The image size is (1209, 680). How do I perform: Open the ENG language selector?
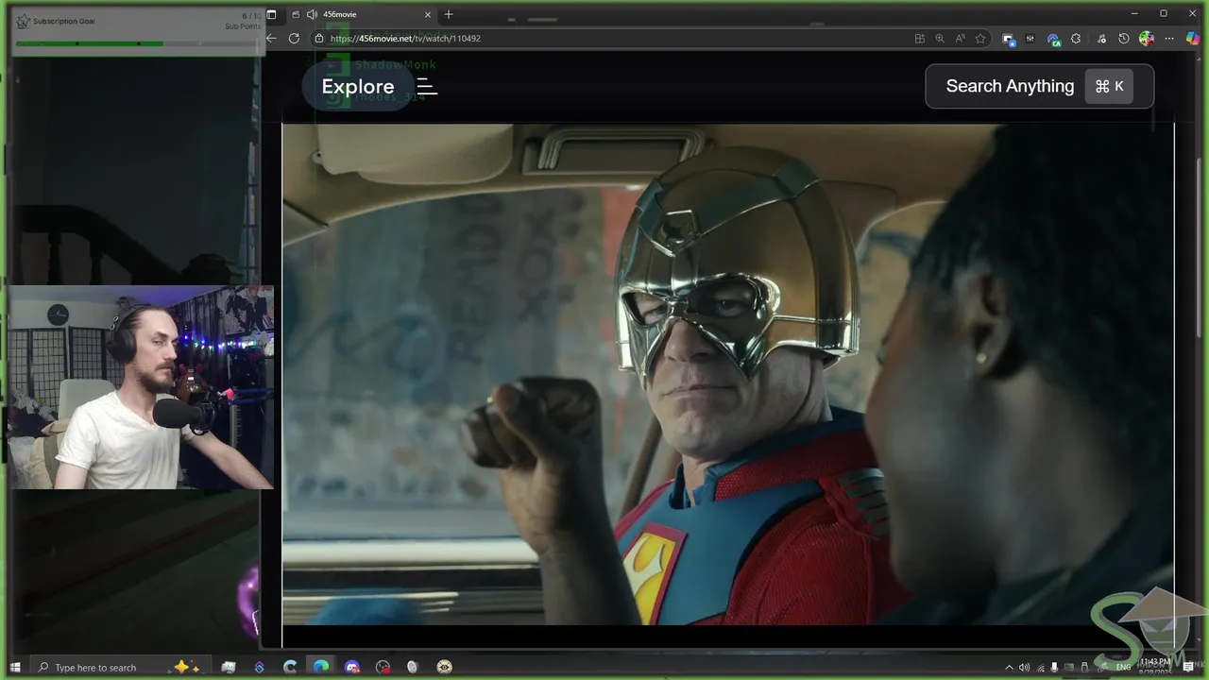pos(1123,668)
